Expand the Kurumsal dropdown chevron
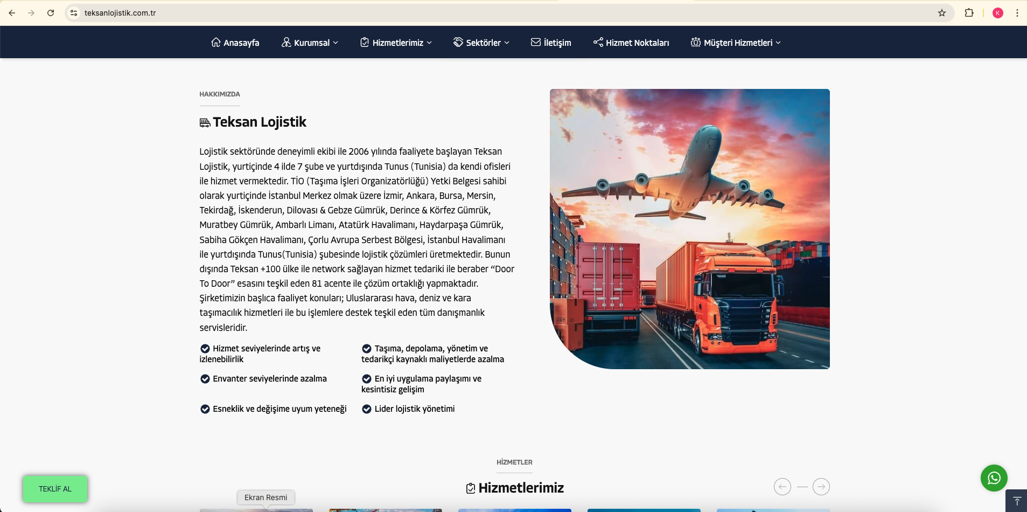 336,43
